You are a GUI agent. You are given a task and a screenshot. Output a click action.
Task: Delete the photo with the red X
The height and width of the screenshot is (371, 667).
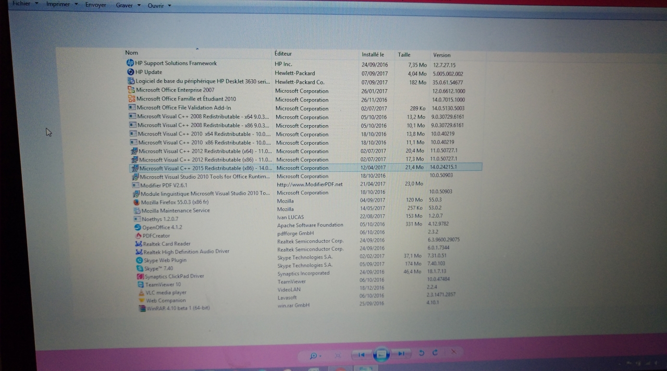click(x=453, y=352)
